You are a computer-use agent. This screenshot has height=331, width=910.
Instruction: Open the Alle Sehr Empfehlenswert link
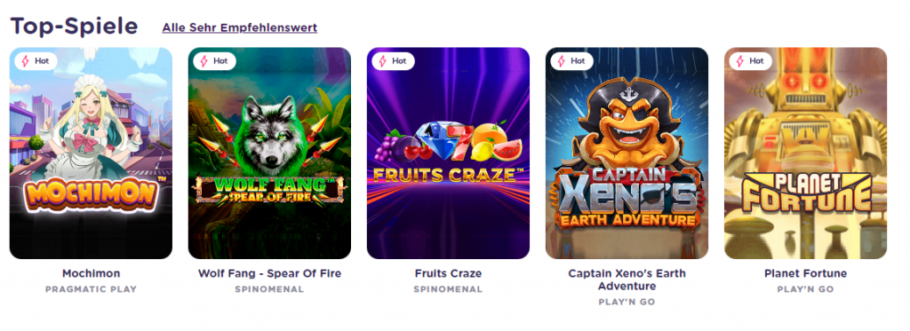[240, 28]
